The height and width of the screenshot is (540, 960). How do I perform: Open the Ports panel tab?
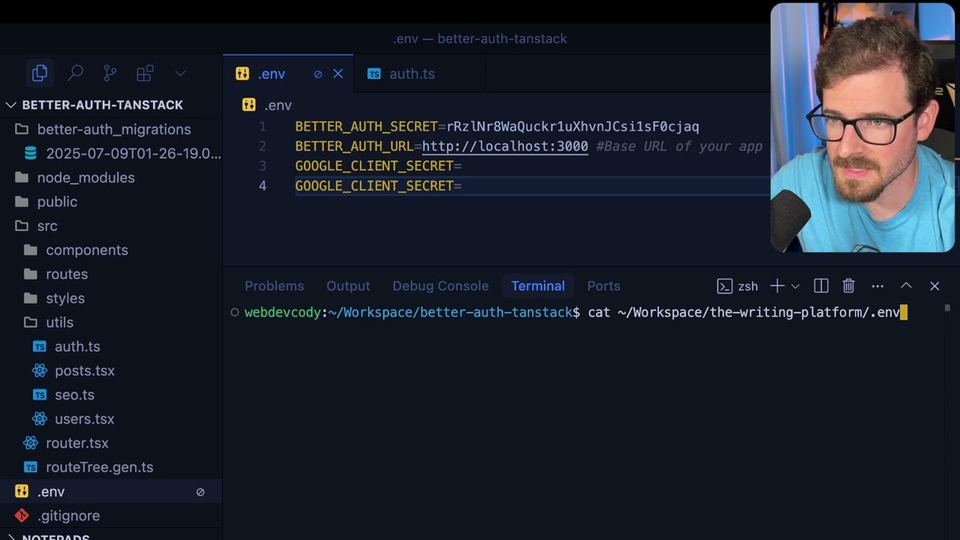pos(604,286)
